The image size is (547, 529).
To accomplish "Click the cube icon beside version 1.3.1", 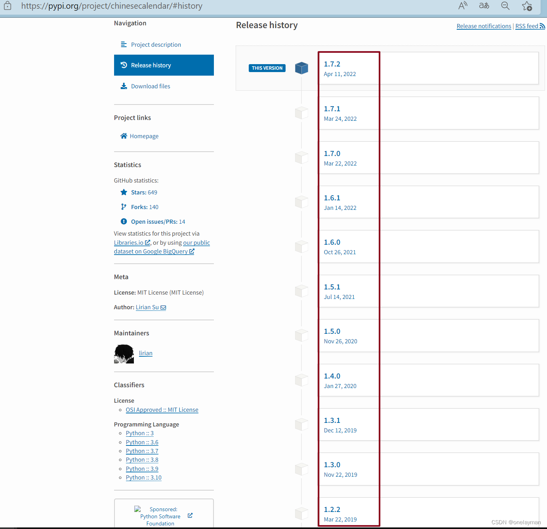I will (x=301, y=424).
